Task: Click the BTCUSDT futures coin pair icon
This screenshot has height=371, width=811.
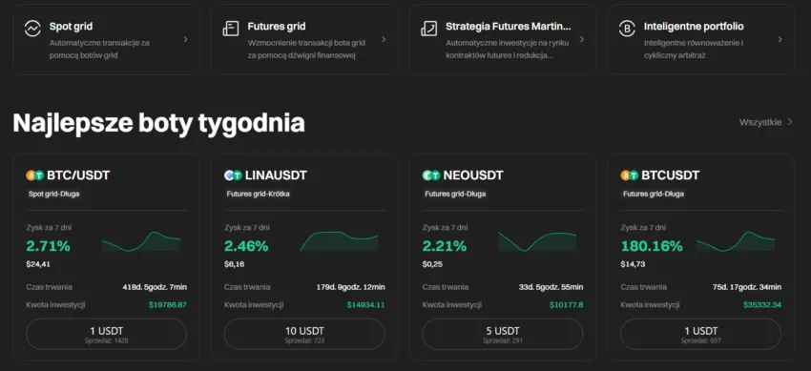Action: pos(630,175)
